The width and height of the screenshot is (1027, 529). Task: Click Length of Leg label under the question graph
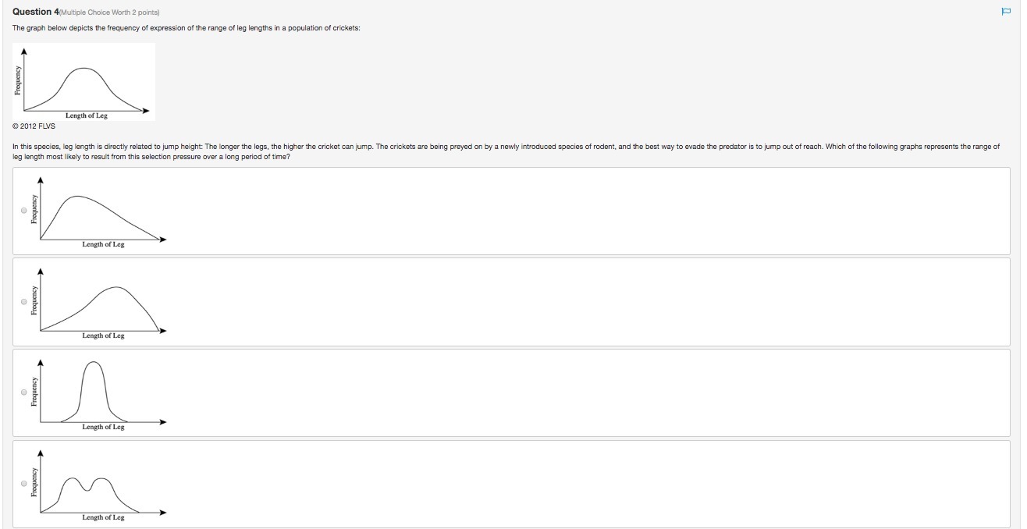click(87, 115)
